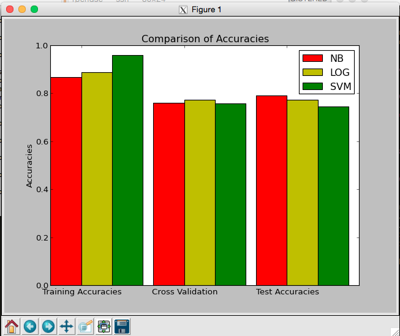Screen dimensions: 400x336
Task: Click the yellow LOG cross validation bar
Action: point(200,193)
